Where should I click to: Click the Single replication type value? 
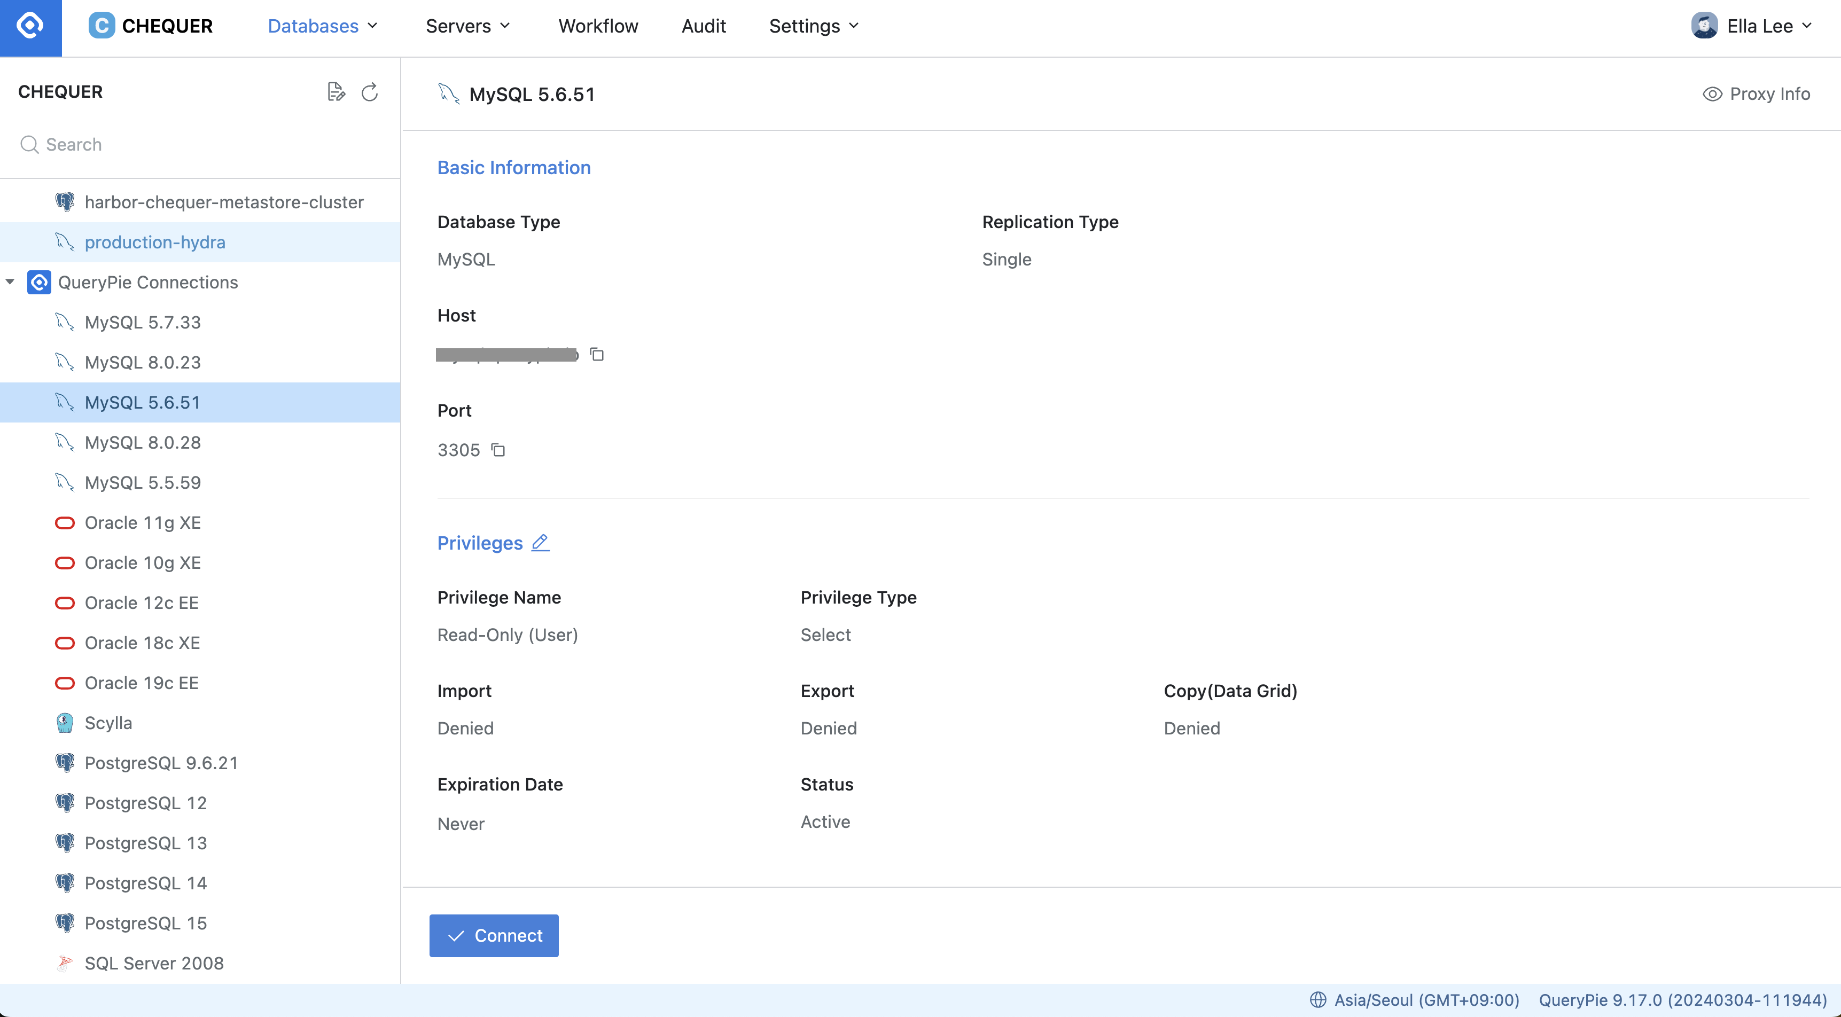click(x=1007, y=260)
